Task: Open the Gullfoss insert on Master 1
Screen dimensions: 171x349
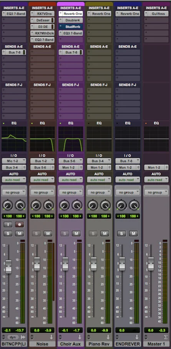Action: [156, 14]
